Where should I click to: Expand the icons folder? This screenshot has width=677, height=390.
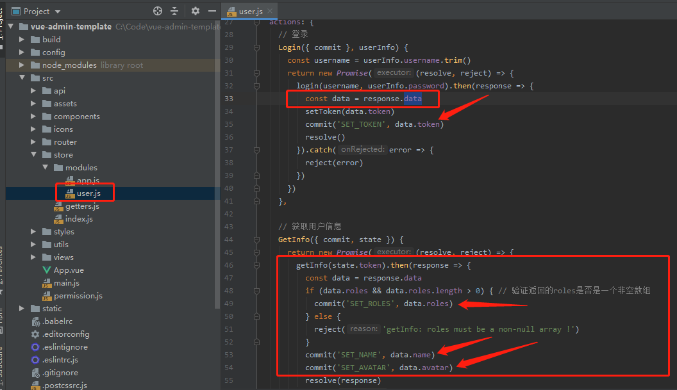coord(33,129)
